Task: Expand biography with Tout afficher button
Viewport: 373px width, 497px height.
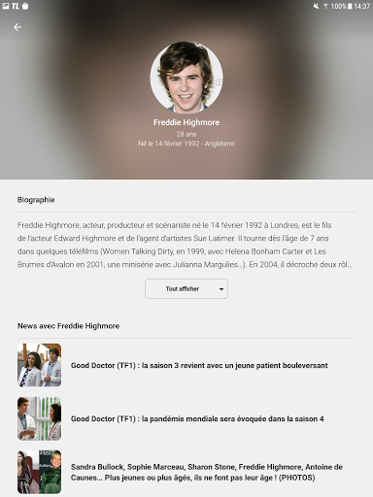Action: (x=186, y=288)
